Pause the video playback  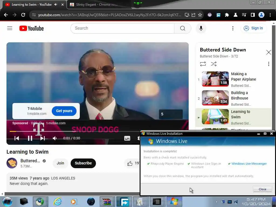coord(30,138)
